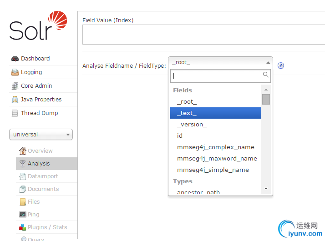Image resolution: width=325 pixels, height=241 pixels.
Task: Choose _root_ in the Fields list
Action: pyautogui.click(x=216, y=102)
